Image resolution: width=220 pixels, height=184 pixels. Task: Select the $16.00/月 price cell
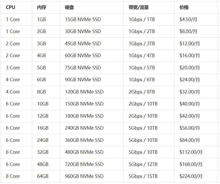coord(189,56)
